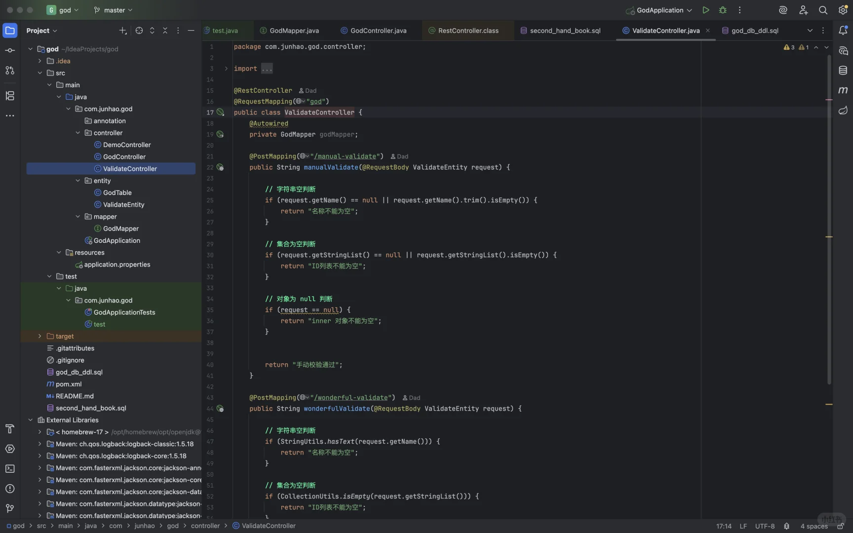Open the Structure tool window

click(x=10, y=96)
